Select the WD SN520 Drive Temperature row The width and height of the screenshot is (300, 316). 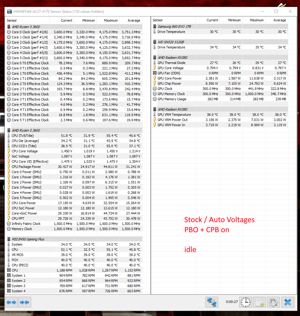tap(220, 47)
